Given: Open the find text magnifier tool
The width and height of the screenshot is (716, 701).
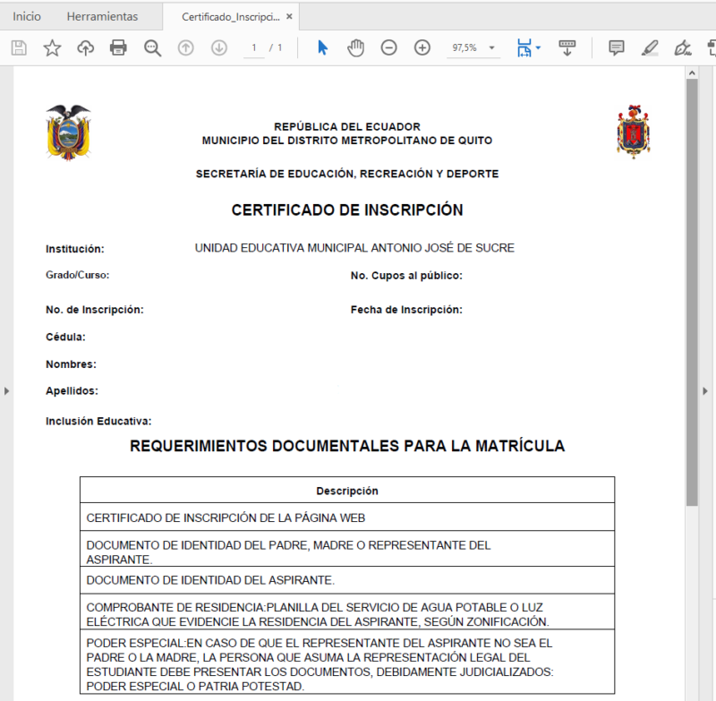Looking at the screenshot, I should coord(152,48).
